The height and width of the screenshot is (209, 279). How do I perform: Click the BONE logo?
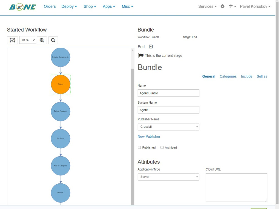pos(23,7)
